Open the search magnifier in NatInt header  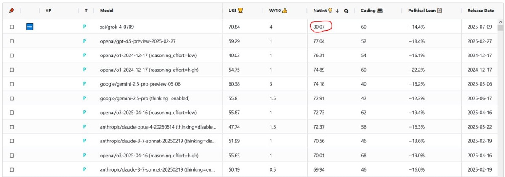coord(346,11)
